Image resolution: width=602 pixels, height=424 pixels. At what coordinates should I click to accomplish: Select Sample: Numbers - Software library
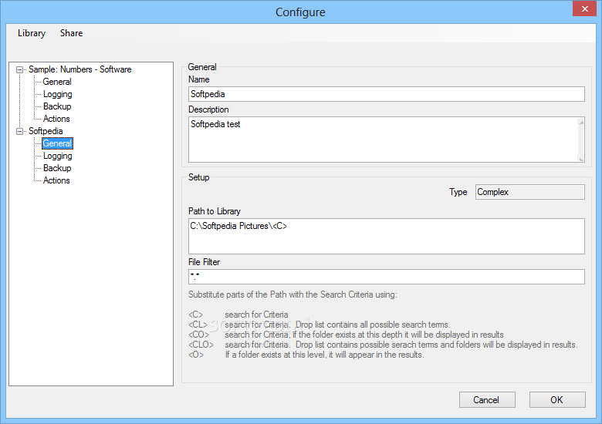(x=79, y=69)
